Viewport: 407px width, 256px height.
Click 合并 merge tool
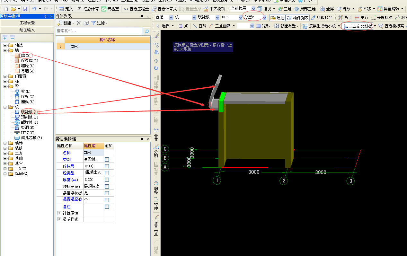(156, 135)
